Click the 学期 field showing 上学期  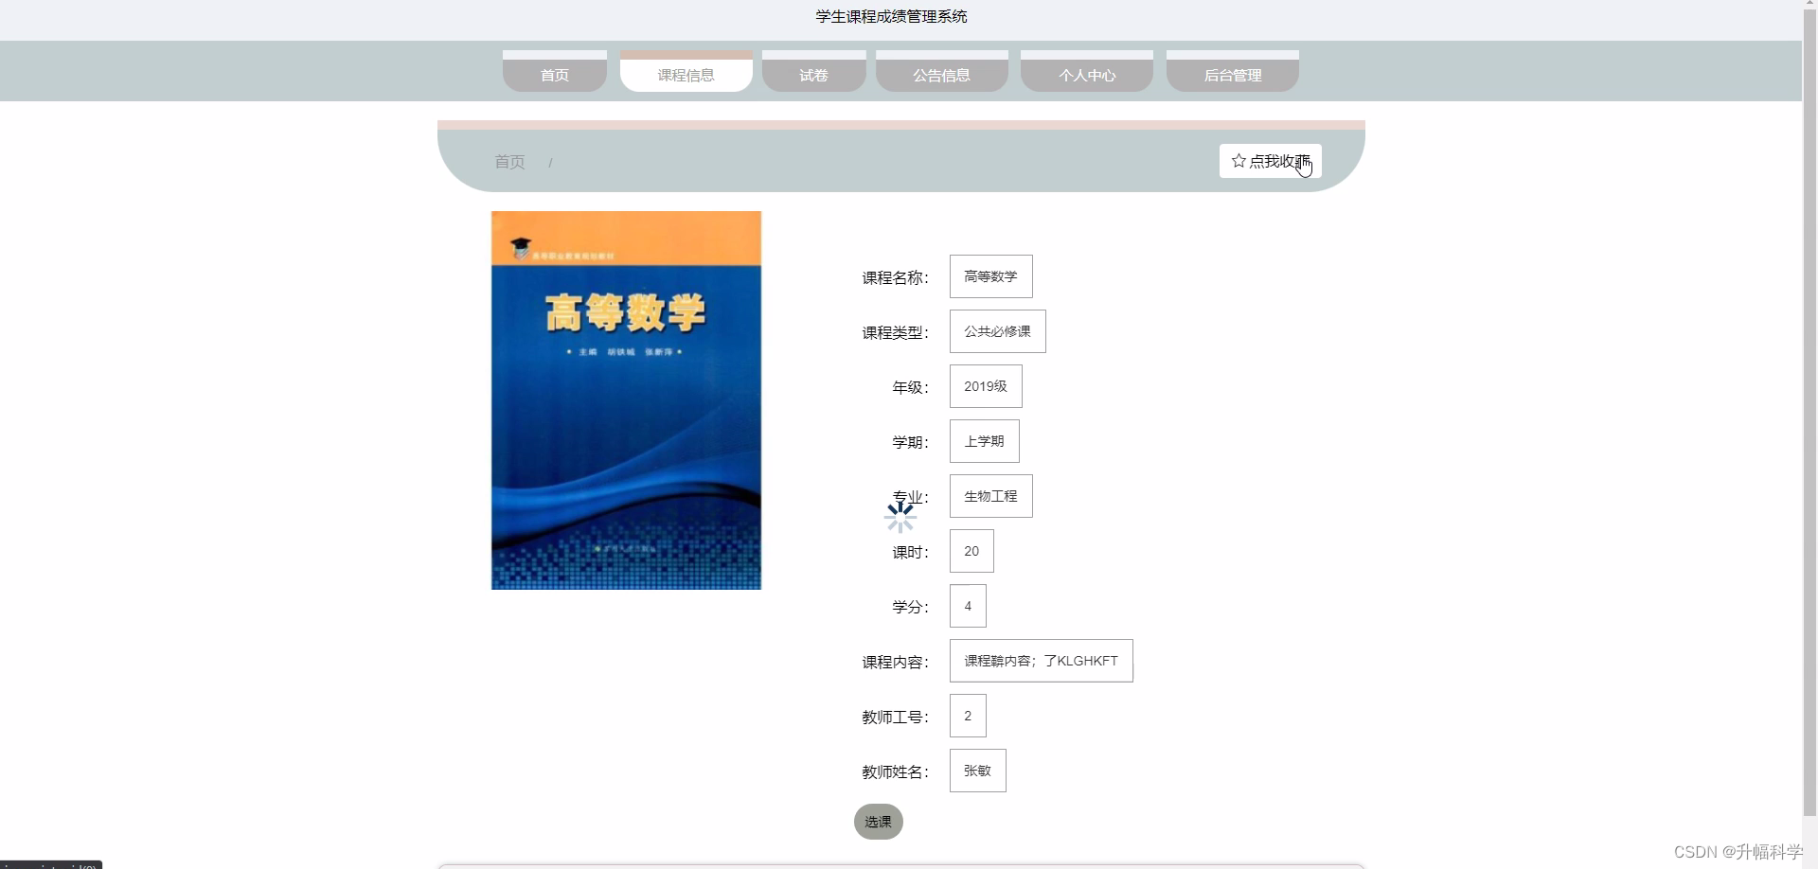pyautogui.click(x=984, y=440)
